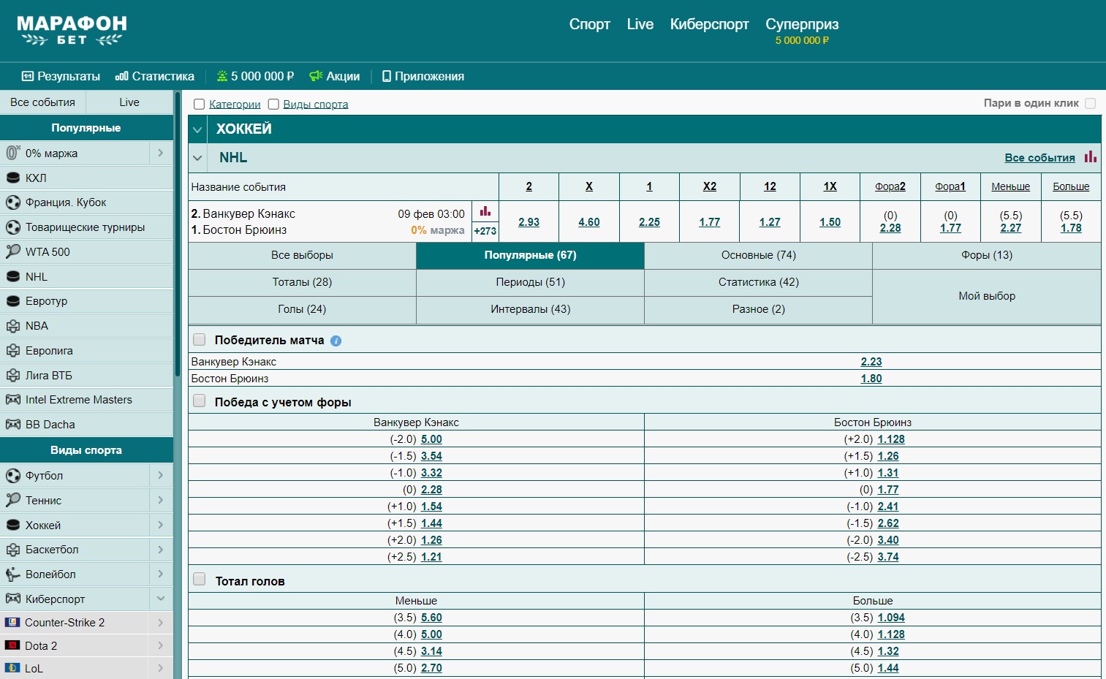Open the Все события link for NHL
This screenshot has height=679, width=1106.
point(1039,157)
